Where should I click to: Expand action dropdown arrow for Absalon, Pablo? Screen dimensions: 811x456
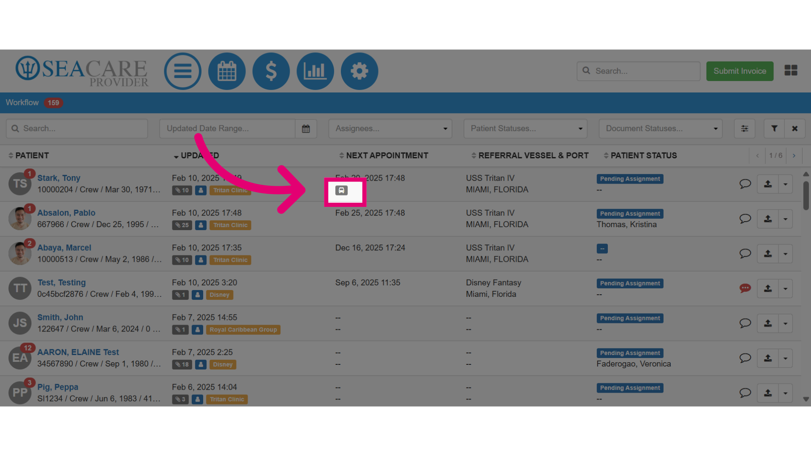786,219
